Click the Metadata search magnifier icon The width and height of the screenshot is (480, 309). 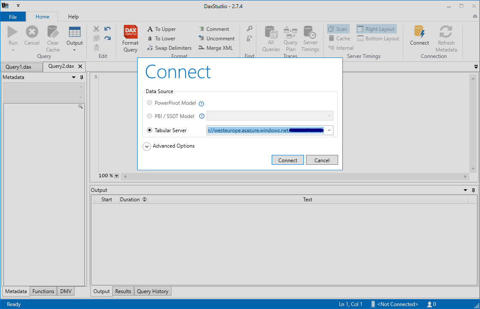coord(81,106)
